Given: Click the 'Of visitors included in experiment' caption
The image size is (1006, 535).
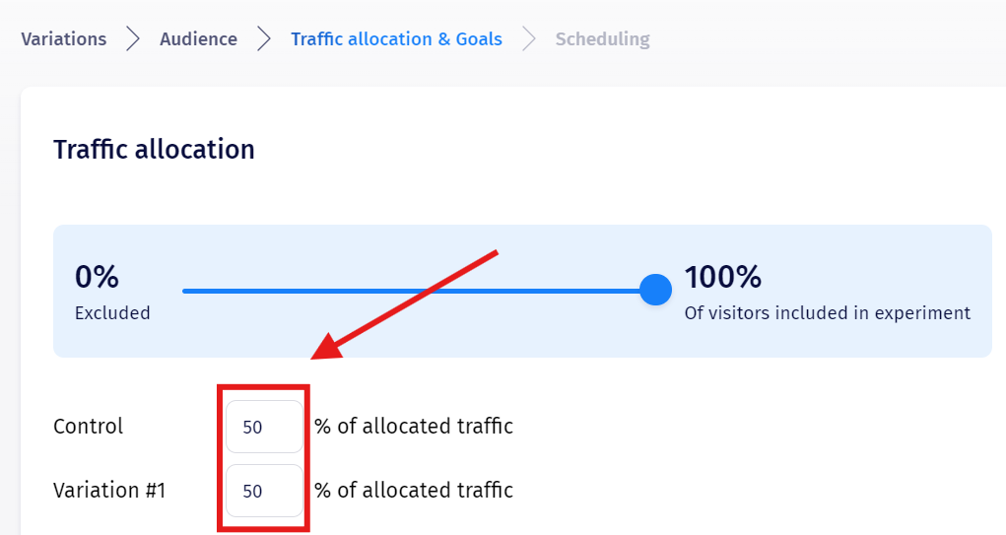Looking at the screenshot, I should point(827,313).
